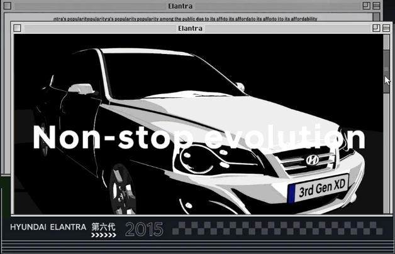Click the car's side mirror

coord(82,88)
